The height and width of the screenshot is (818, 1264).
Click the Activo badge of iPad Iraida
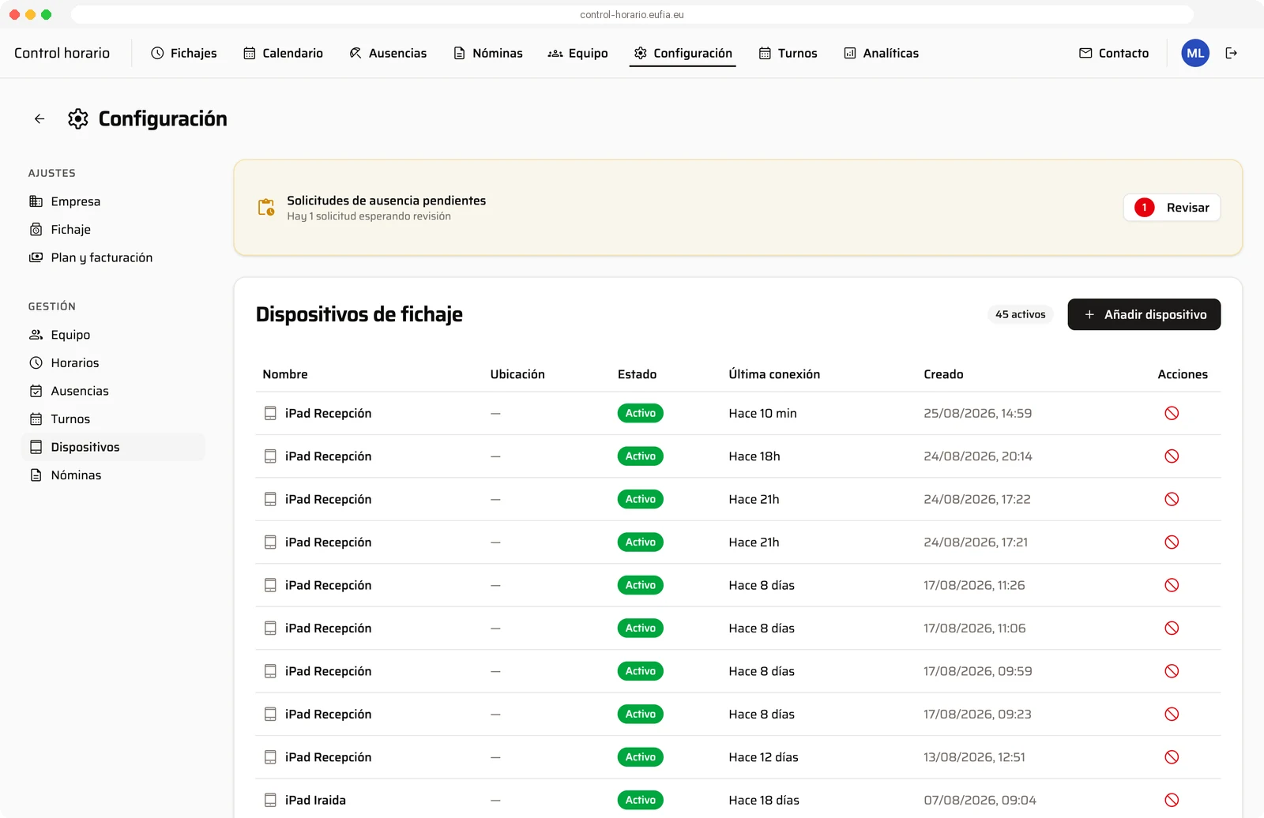(x=640, y=800)
